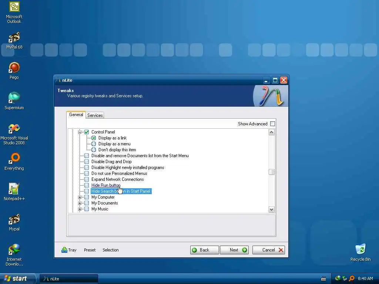Open the MyPal 68 desktop shortcut
Screen dimensions: 379x284
tap(14, 41)
